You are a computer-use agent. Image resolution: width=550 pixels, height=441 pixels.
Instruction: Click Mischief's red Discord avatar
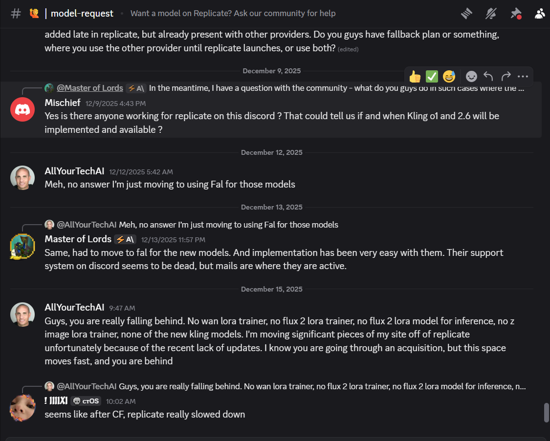(22, 110)
